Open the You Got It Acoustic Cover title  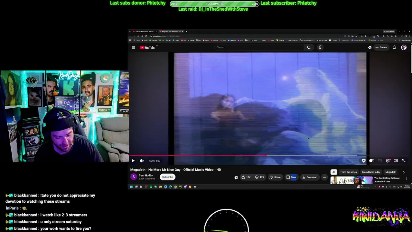387,180
